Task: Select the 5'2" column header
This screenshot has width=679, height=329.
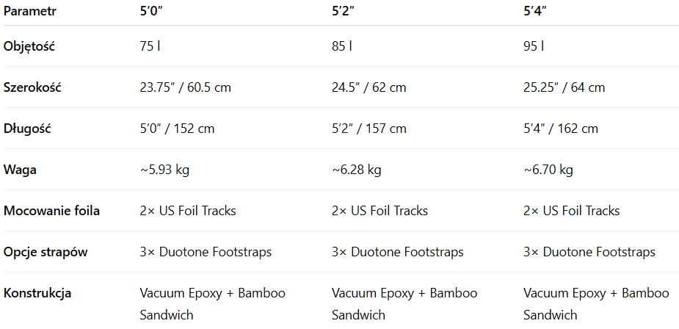Action: click(344, 12)
